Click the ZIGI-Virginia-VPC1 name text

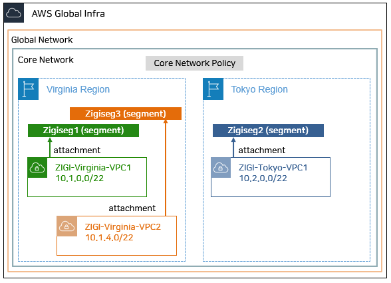pyautogui.click(x=93, y=168)
